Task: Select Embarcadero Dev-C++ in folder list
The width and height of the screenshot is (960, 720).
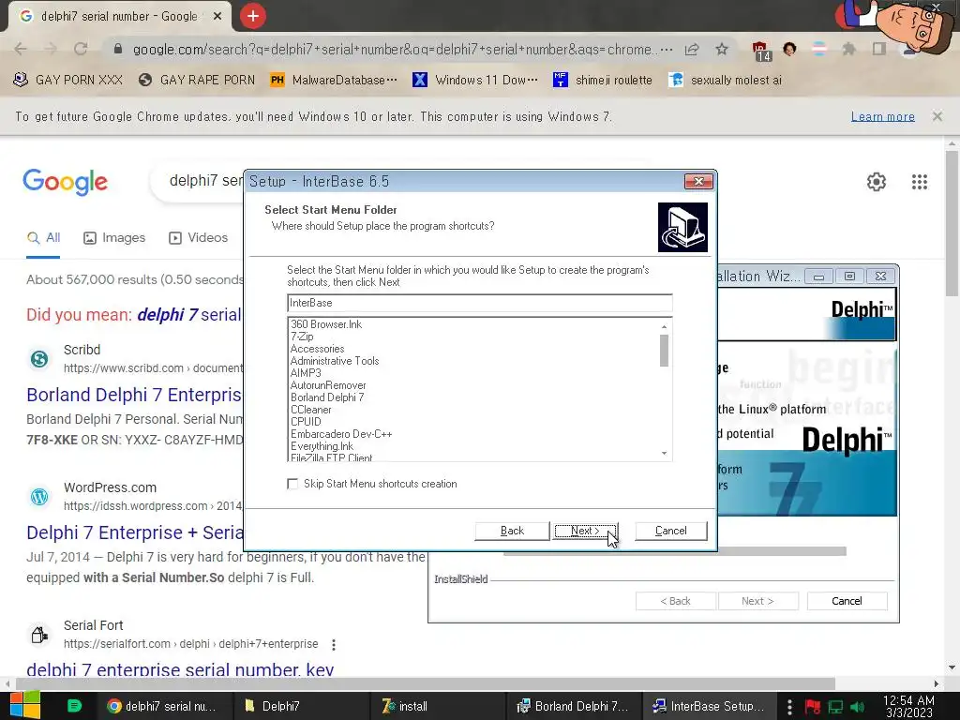Action: 341,434
